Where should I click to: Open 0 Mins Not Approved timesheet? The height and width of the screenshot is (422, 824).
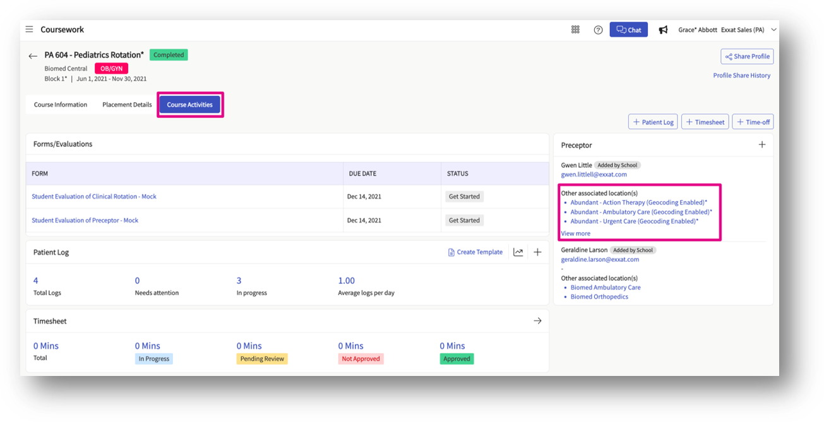coord(350,346)
